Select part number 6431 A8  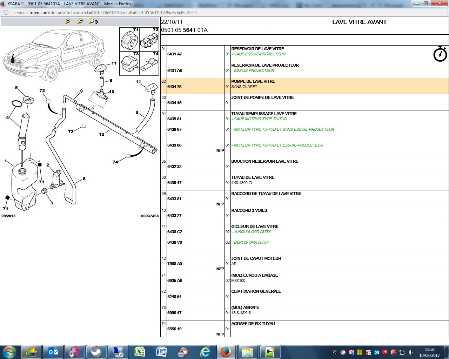tap(174, 70)
